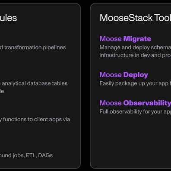Click the word "Moose" before Migrate

pos(111,39)
